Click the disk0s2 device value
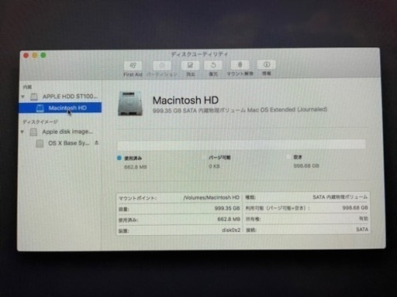This screenshot has width=397, height=297. [x=231, y=230]
